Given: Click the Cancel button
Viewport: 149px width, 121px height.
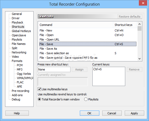Looking at the screenshot, I should pos(112,113).
